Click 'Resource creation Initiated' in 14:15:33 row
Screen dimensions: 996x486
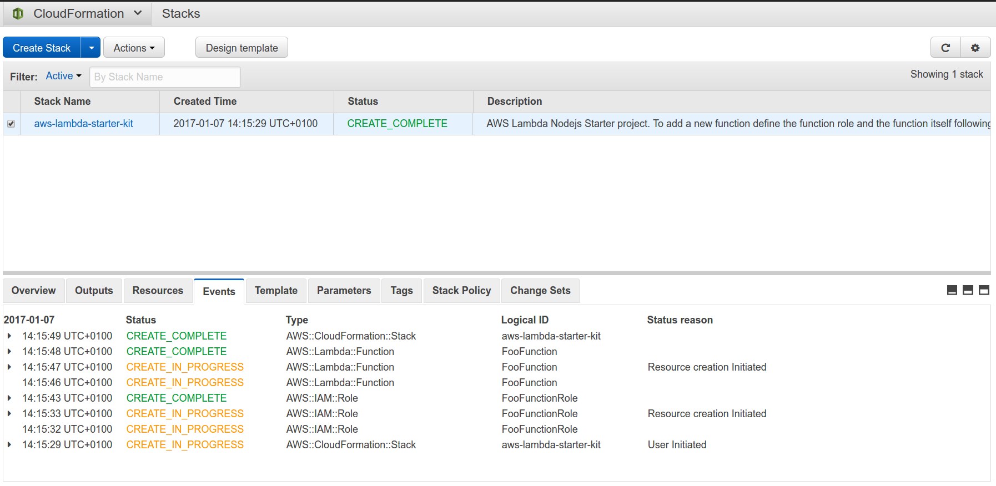pos(707,414)
